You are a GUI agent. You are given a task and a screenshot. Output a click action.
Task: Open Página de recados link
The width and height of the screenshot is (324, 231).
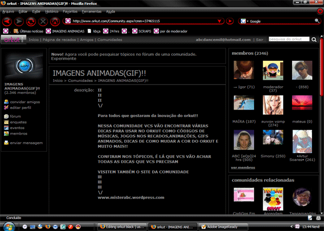[59, 40]
